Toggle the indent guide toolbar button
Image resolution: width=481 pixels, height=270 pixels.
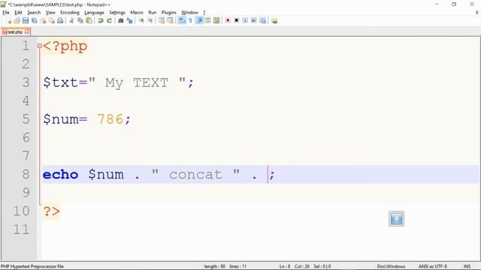point(199,20)
